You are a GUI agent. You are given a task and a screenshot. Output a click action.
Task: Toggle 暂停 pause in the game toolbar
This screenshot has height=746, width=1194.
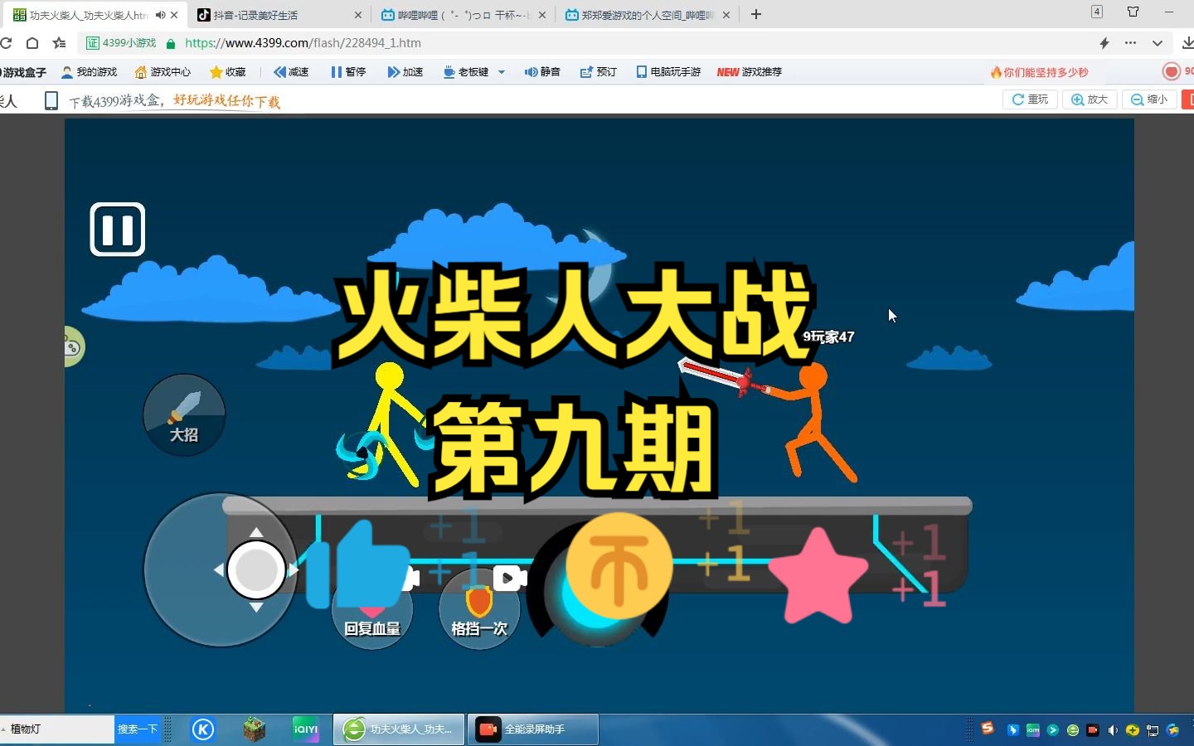tap(348, 72)
